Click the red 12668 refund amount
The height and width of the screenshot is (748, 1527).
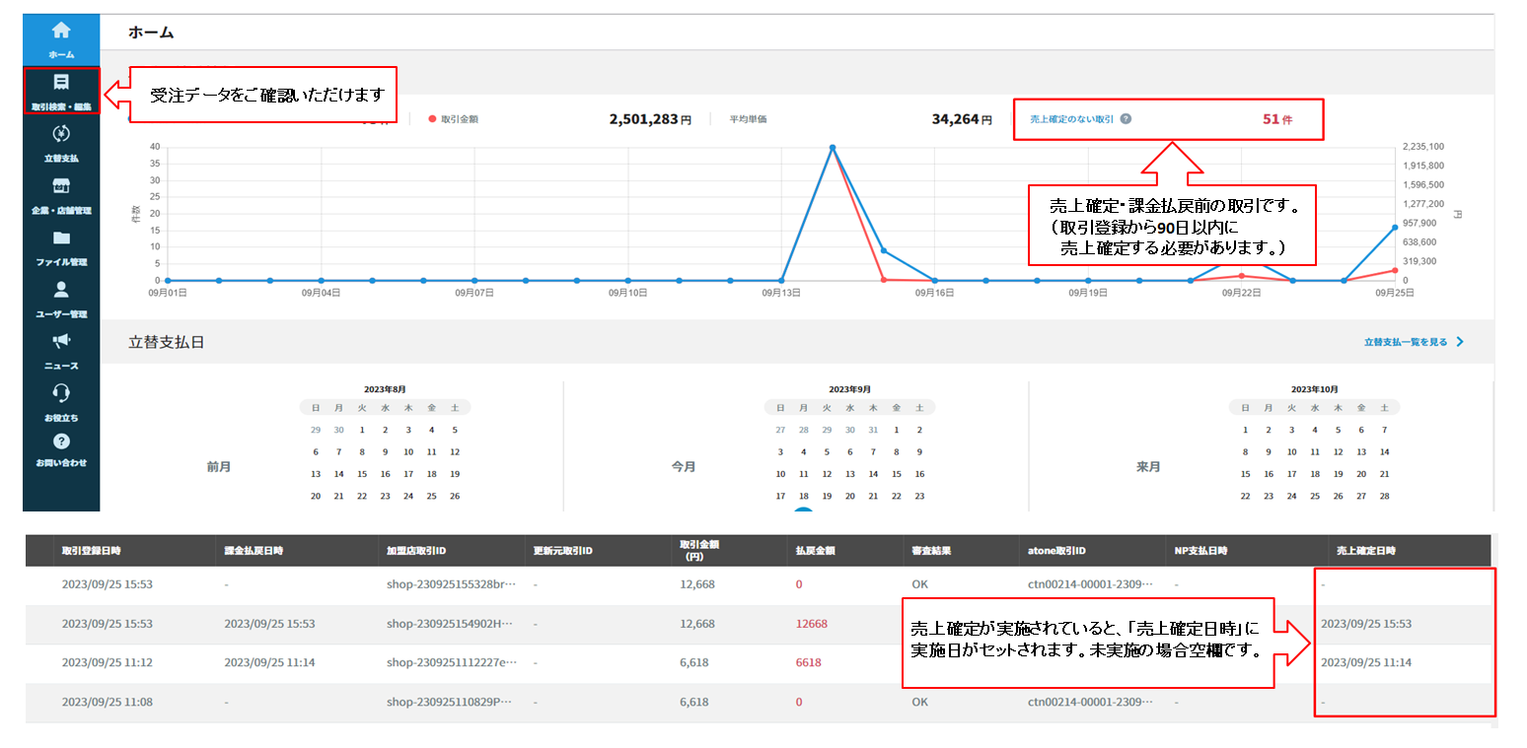(811, 624)
